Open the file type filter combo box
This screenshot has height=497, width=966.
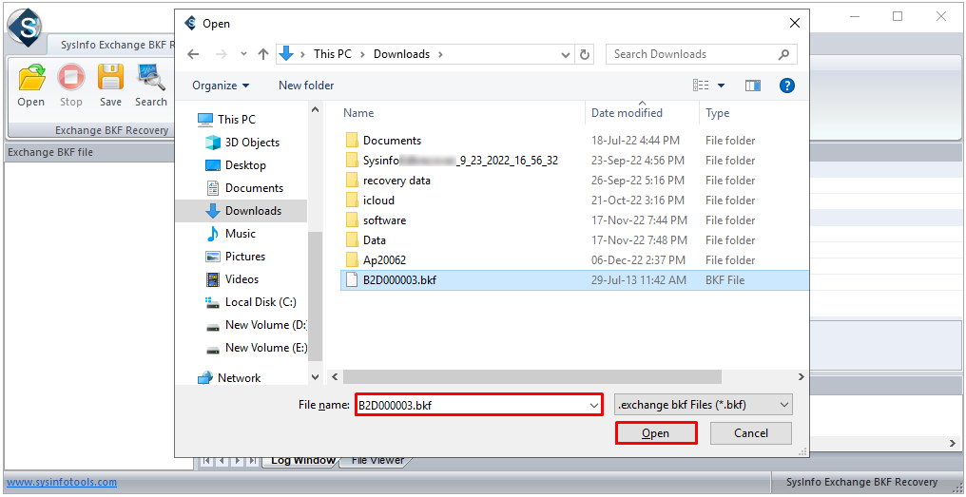point(703,405)
